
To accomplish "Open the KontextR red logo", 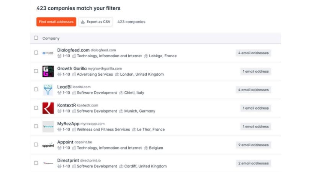I will coord(48,108).
